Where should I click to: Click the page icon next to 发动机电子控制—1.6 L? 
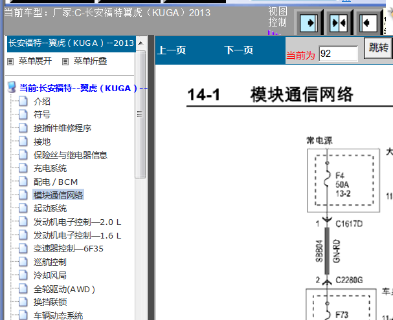click(23, 235)
